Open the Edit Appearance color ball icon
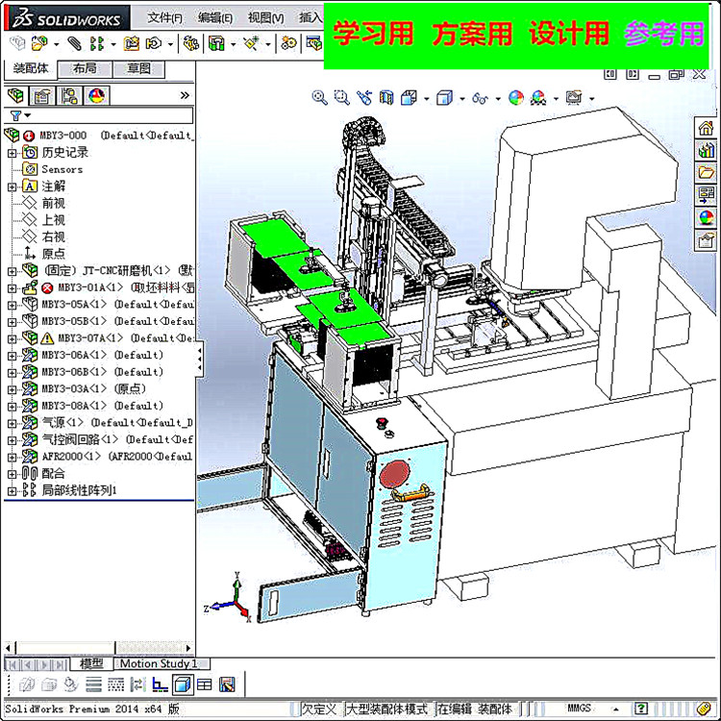 coord(516,97)
